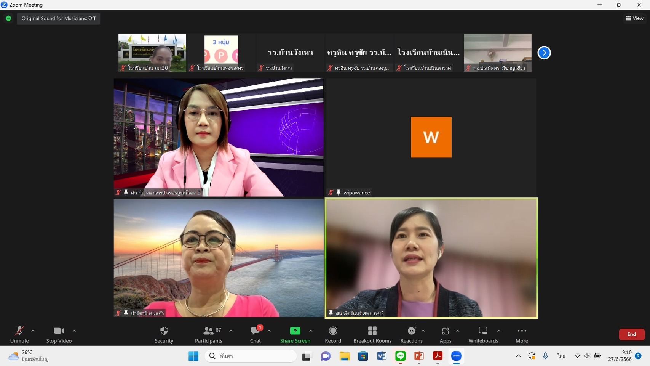
Task: Click the green Share Screen icon
Action: click(295, 331)
